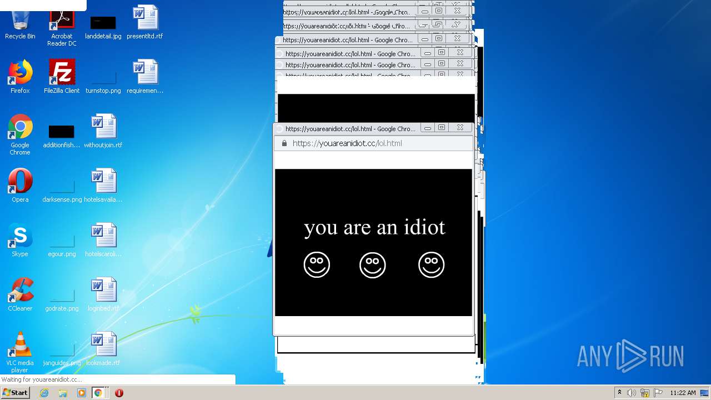Open the Firefox desktop shortcut

coord(20,77)
